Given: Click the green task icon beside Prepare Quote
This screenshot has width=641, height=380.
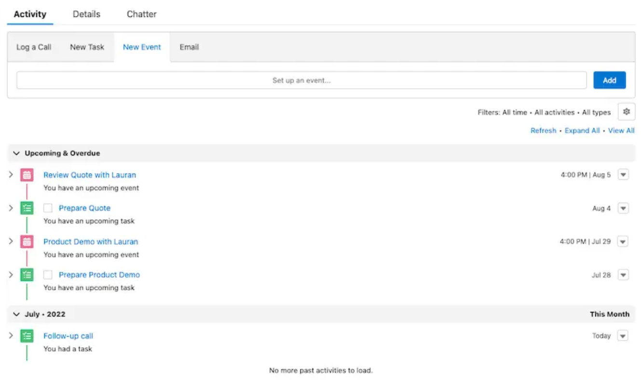Looking at the screenshot, I should tap(26, 208).
